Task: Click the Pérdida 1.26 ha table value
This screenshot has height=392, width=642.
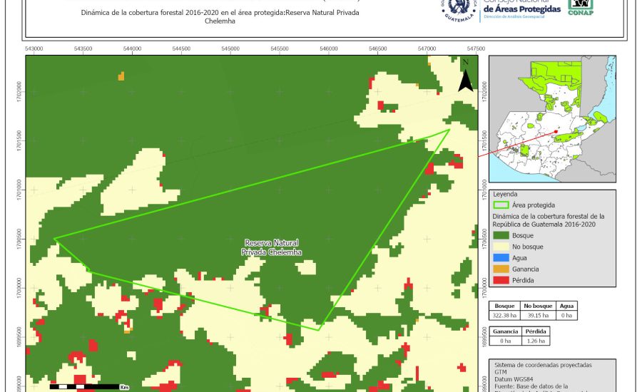Action: coord(537,341)
